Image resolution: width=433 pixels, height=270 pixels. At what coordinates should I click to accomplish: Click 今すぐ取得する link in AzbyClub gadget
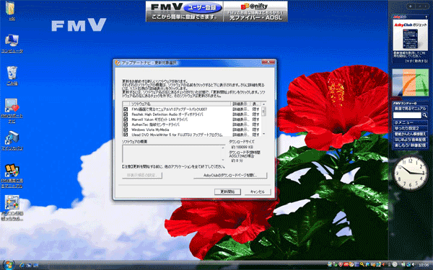point(416,61)
